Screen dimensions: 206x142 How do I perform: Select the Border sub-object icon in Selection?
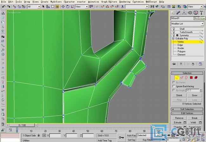pos(186,78)
